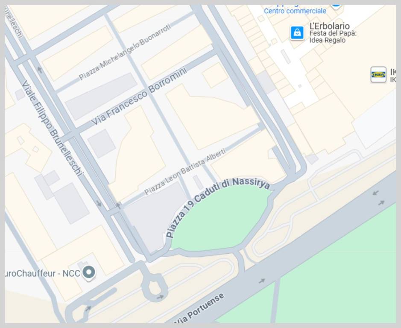Select the EuroChauffeur NCC location pin
Screen dimensions: 401x328
[x=88, y=272]
